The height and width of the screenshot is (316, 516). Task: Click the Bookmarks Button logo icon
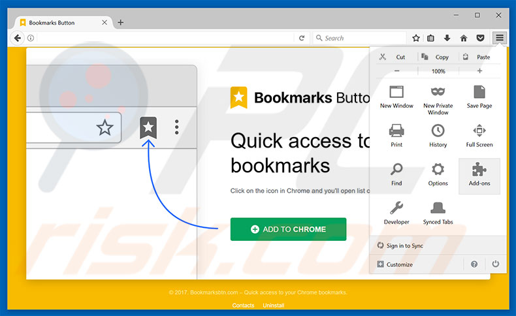click(x=238, y=98)
